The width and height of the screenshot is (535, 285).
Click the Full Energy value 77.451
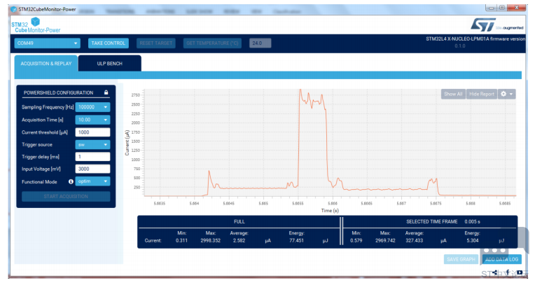pyautogui.click(x=296, y=241)
